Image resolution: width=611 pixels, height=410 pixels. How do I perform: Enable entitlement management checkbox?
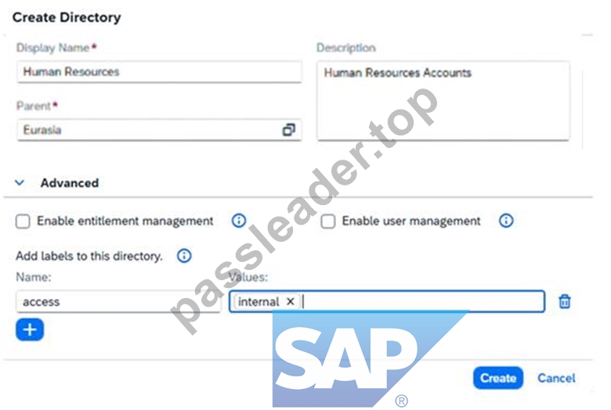coord(23,221)
